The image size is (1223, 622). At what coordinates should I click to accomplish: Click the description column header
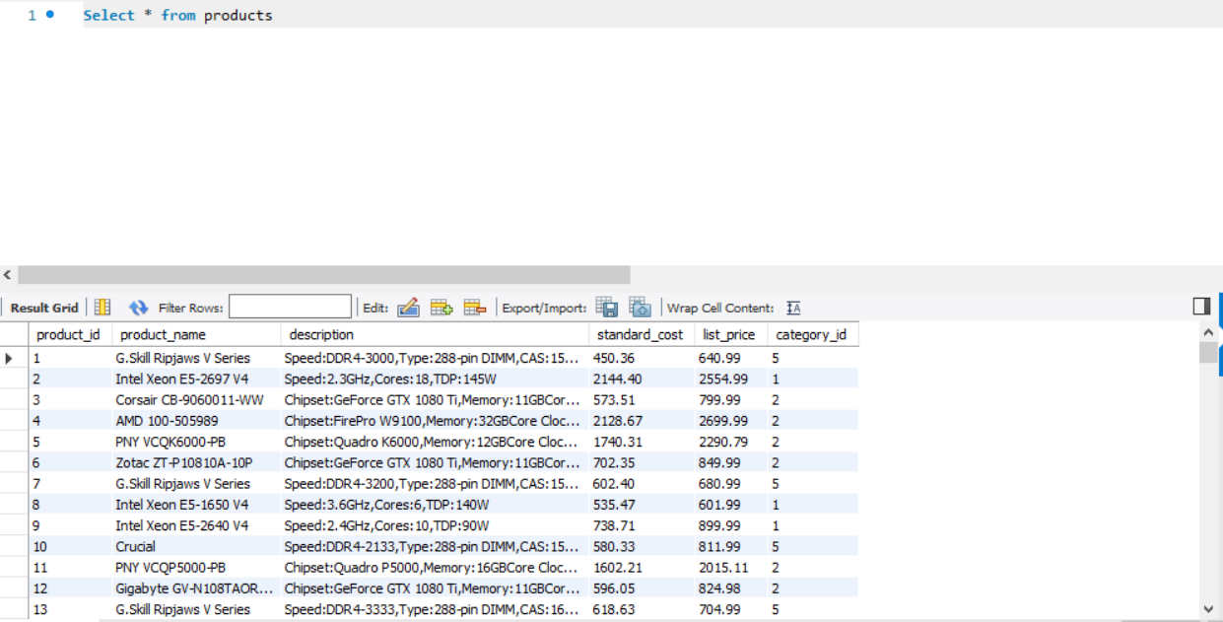(435, 335)
